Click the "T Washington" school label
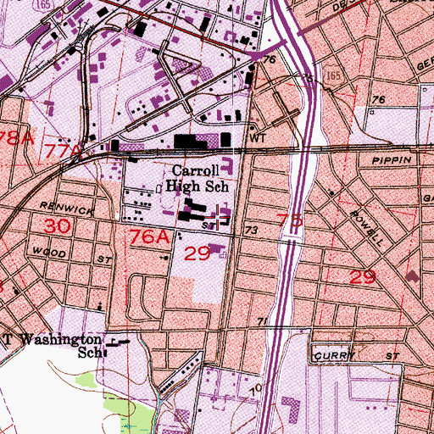This screenshot has width=434, height=434. tap(53, 340)
